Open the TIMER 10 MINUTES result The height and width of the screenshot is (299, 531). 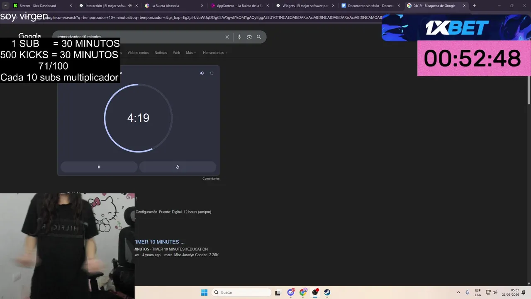pyautogui.click(x=160, y=242)
